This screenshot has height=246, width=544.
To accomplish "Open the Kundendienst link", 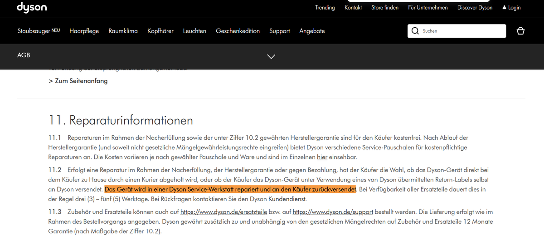I will click(287, 199).
